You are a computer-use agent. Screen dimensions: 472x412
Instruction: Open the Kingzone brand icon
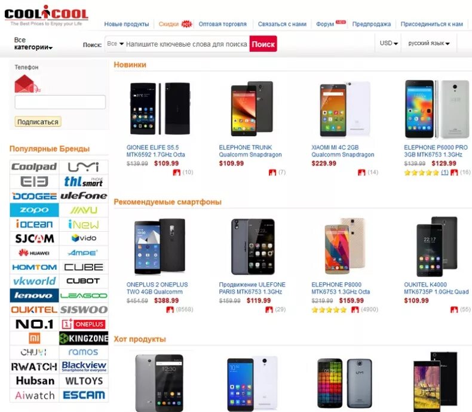[84, 339]
